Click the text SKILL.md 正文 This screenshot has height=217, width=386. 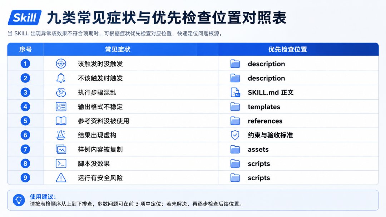271,92
